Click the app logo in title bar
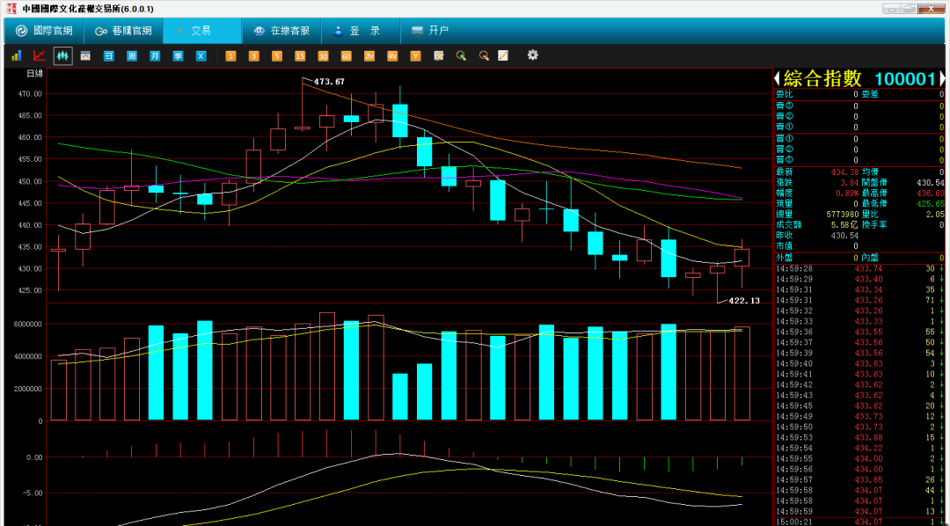Screen dimensions: 950x526 (x=11, y=9)
